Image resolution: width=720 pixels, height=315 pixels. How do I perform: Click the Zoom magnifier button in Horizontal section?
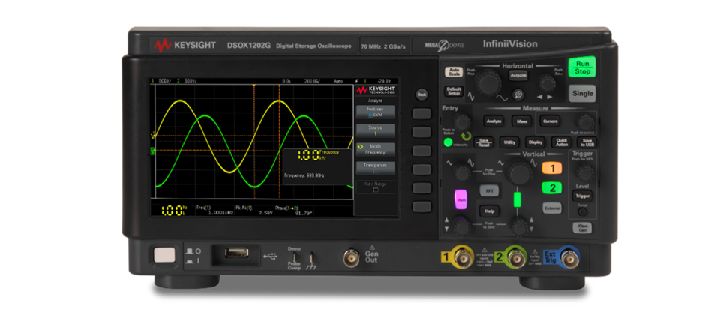click(x=519, y=94)
